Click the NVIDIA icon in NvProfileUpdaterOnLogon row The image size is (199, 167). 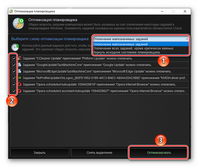tap(20, 78)
